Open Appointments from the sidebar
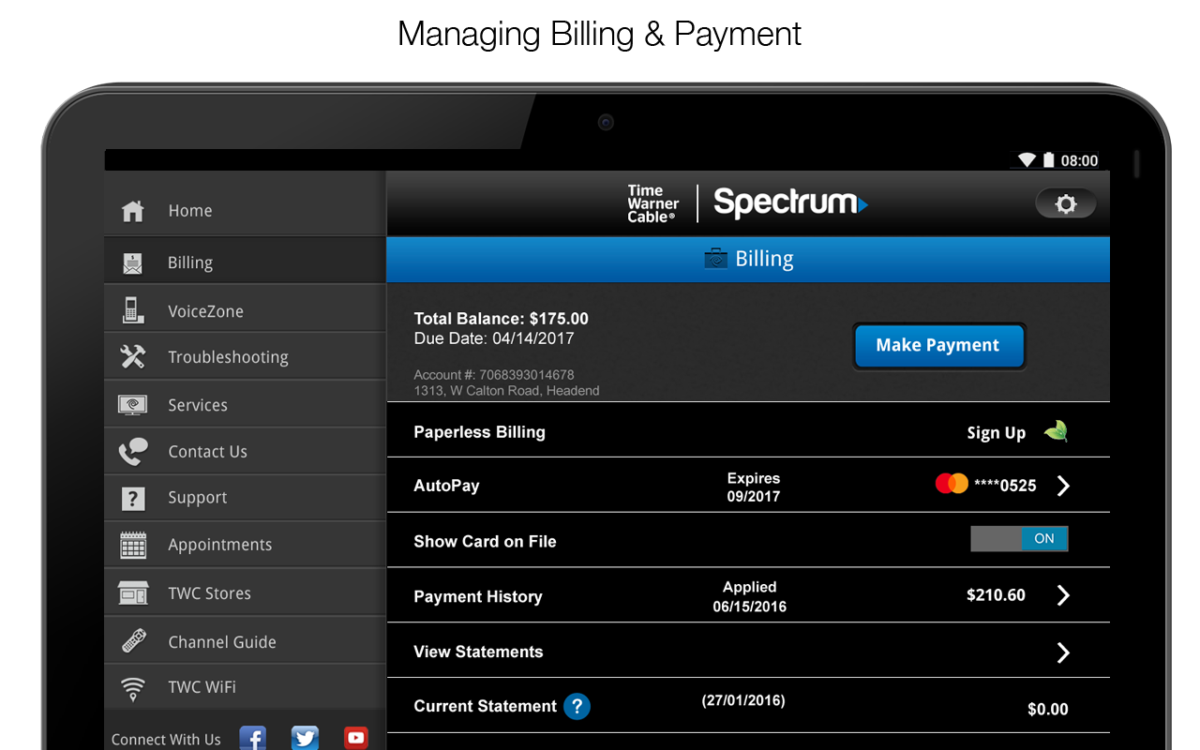This screenshot has width=1200, height=750. (245, 545)
